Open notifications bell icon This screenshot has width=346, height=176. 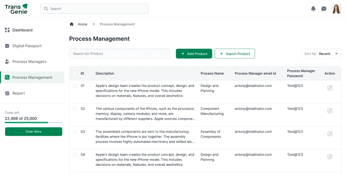coord(313,9)
